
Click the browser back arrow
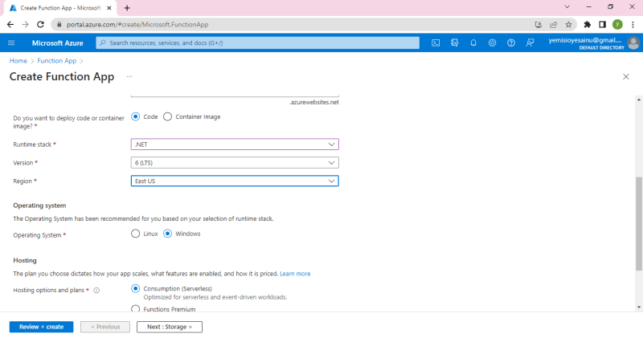point(10,25)
